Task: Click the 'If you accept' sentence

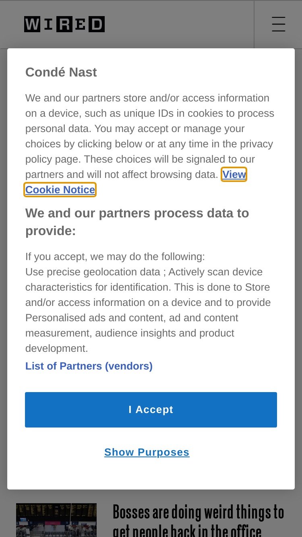Action: 115,256
